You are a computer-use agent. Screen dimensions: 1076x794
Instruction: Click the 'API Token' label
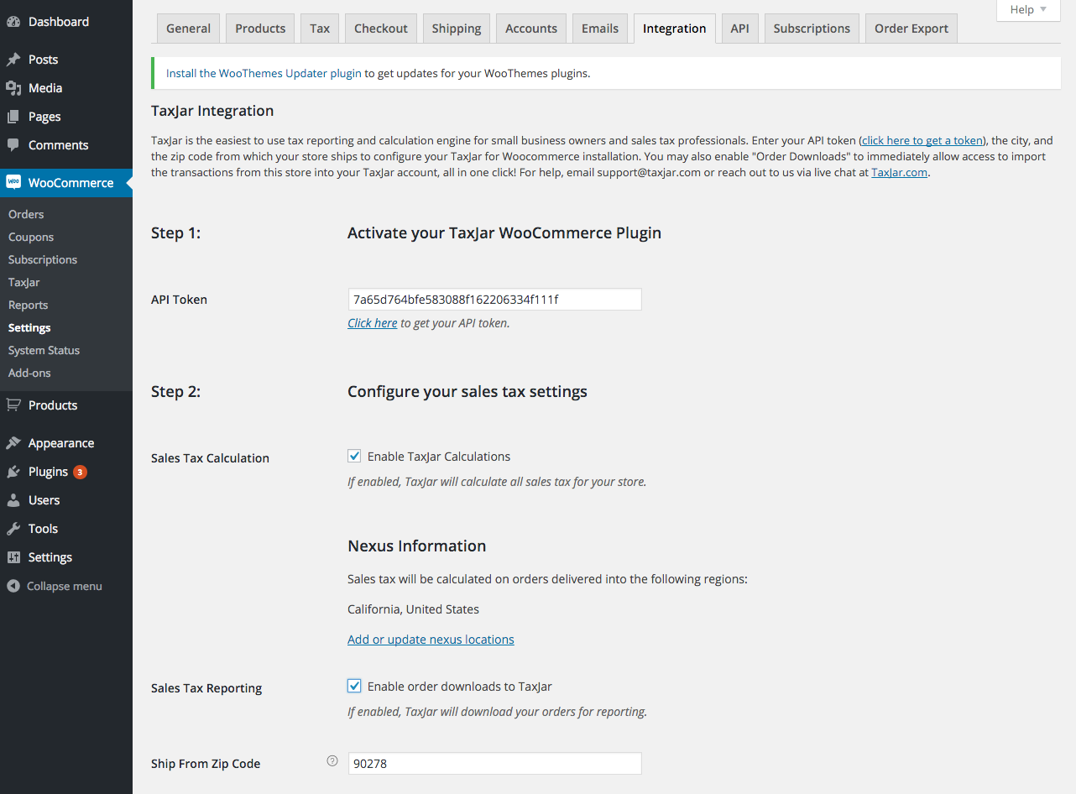click(179, 300)
